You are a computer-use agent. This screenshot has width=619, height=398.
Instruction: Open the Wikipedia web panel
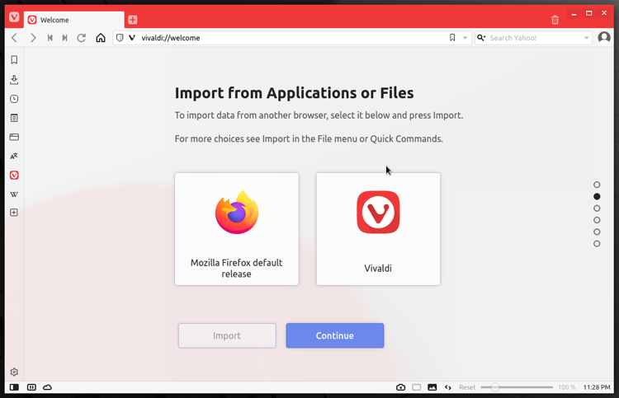pyautogui.click(x=14, y=194)
